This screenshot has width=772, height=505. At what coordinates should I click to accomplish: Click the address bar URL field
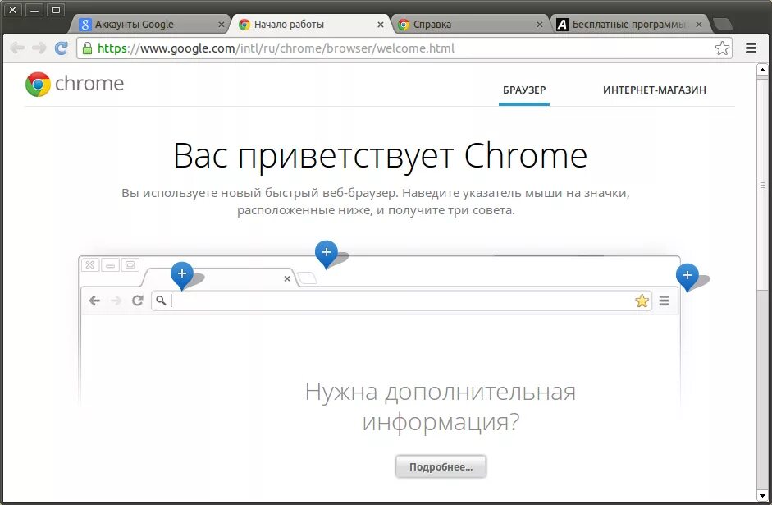point(404,48)
